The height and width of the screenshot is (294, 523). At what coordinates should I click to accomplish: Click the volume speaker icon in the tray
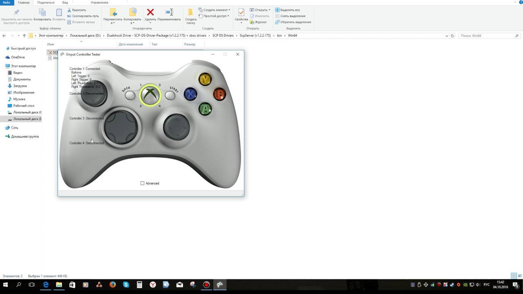(478, 285)
